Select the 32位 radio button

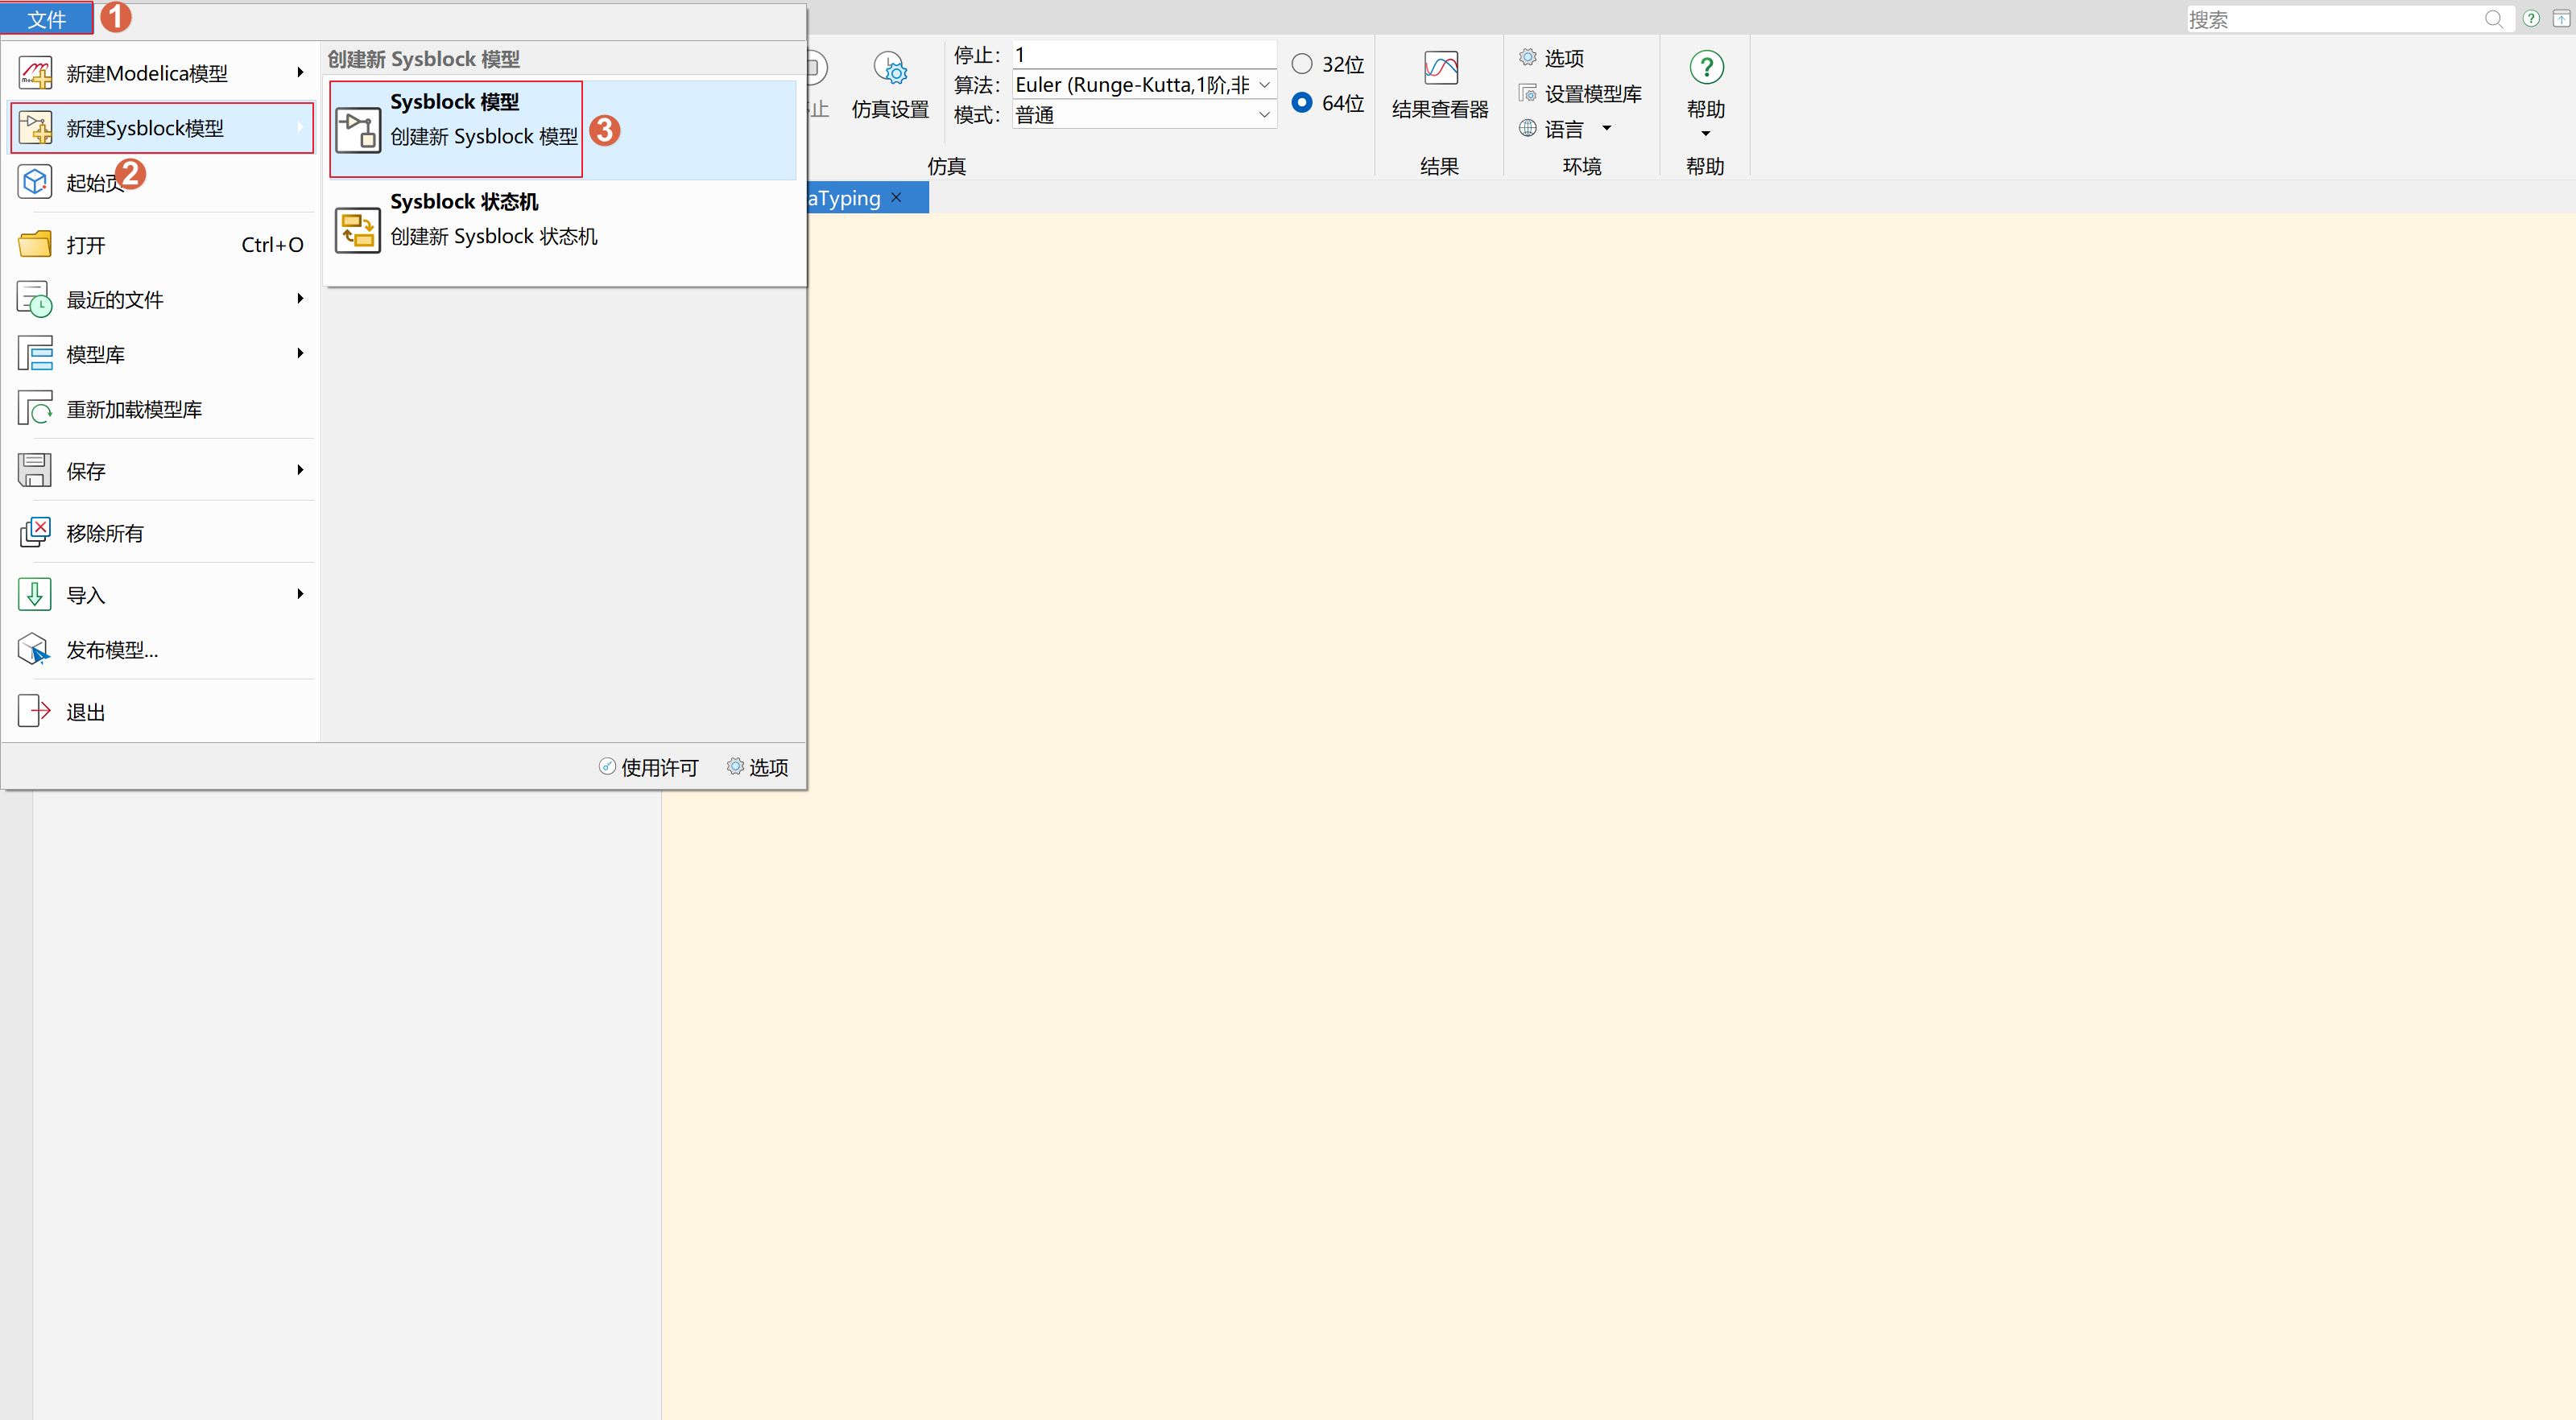(x=1302, y=64)
